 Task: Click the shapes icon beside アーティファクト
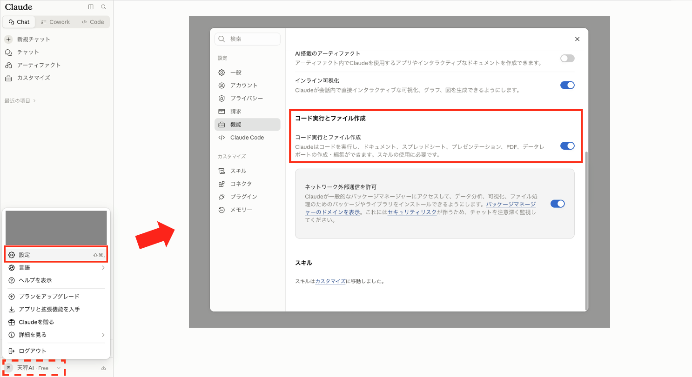pos(8,65)
